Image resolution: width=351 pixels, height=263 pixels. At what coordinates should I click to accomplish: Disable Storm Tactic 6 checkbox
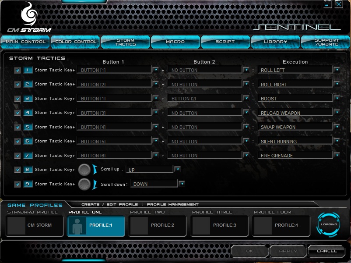point(17,141)
